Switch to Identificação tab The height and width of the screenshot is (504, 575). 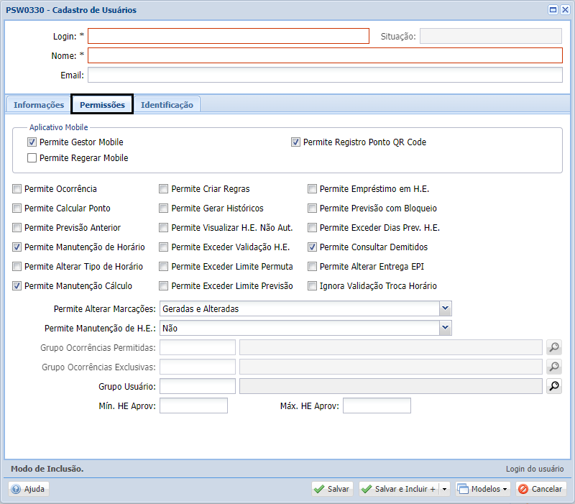click(x=167, y=105)
